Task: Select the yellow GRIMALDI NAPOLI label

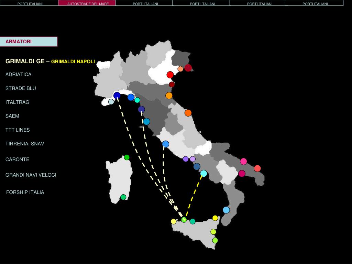Action: [73, 62]
